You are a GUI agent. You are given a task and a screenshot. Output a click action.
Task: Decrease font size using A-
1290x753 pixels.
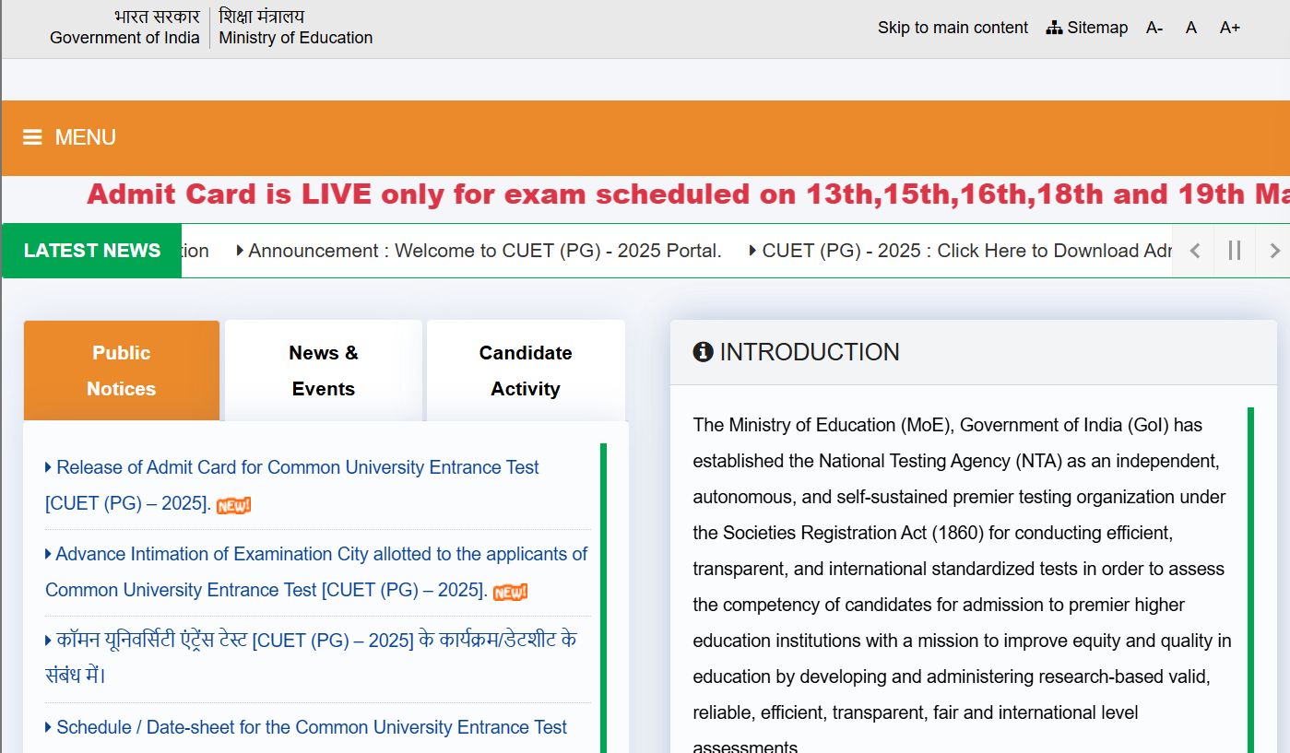click(x=1154, y=28)
